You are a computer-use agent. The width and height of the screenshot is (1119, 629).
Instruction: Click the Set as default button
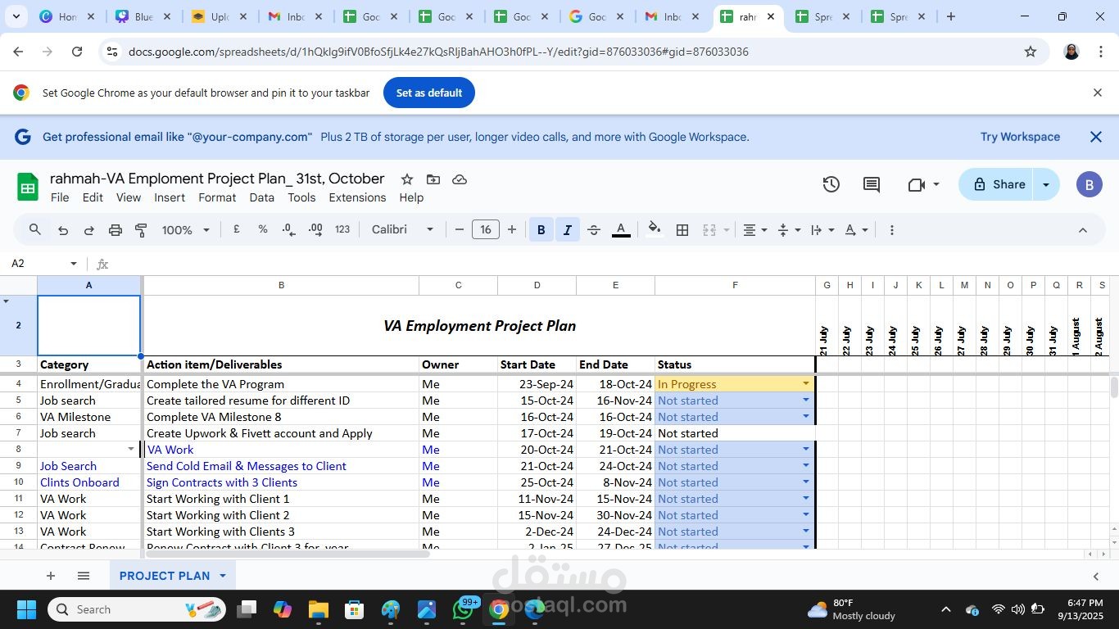(x=429, y=93)
